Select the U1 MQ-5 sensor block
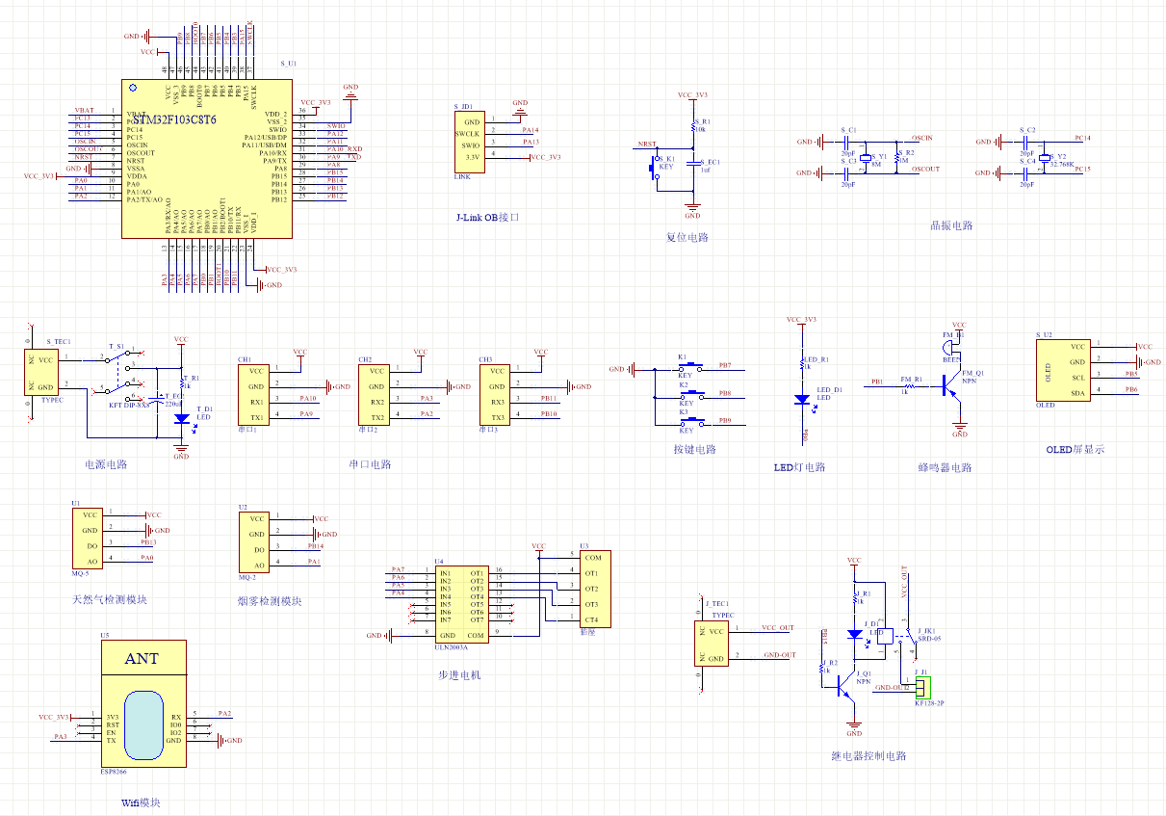Viewport: 1166px width, 816px height. pyautogui.click(x=87, y=539)
